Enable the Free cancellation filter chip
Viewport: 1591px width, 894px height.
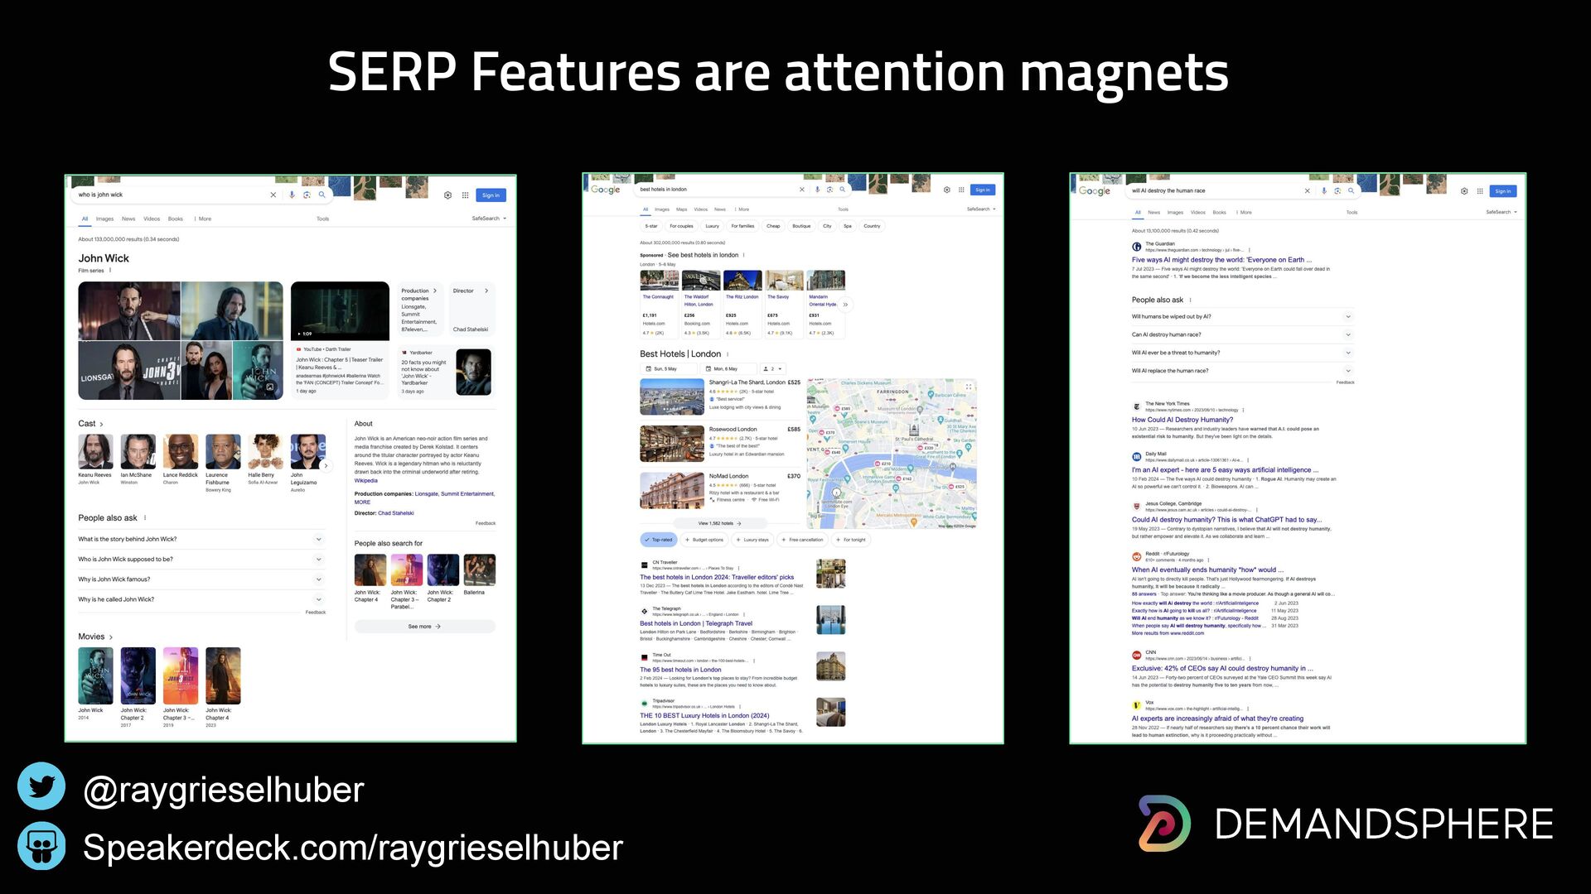pos(801,540)
